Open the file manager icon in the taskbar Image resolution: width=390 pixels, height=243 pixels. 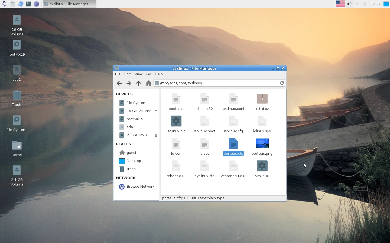coord(12,4)
